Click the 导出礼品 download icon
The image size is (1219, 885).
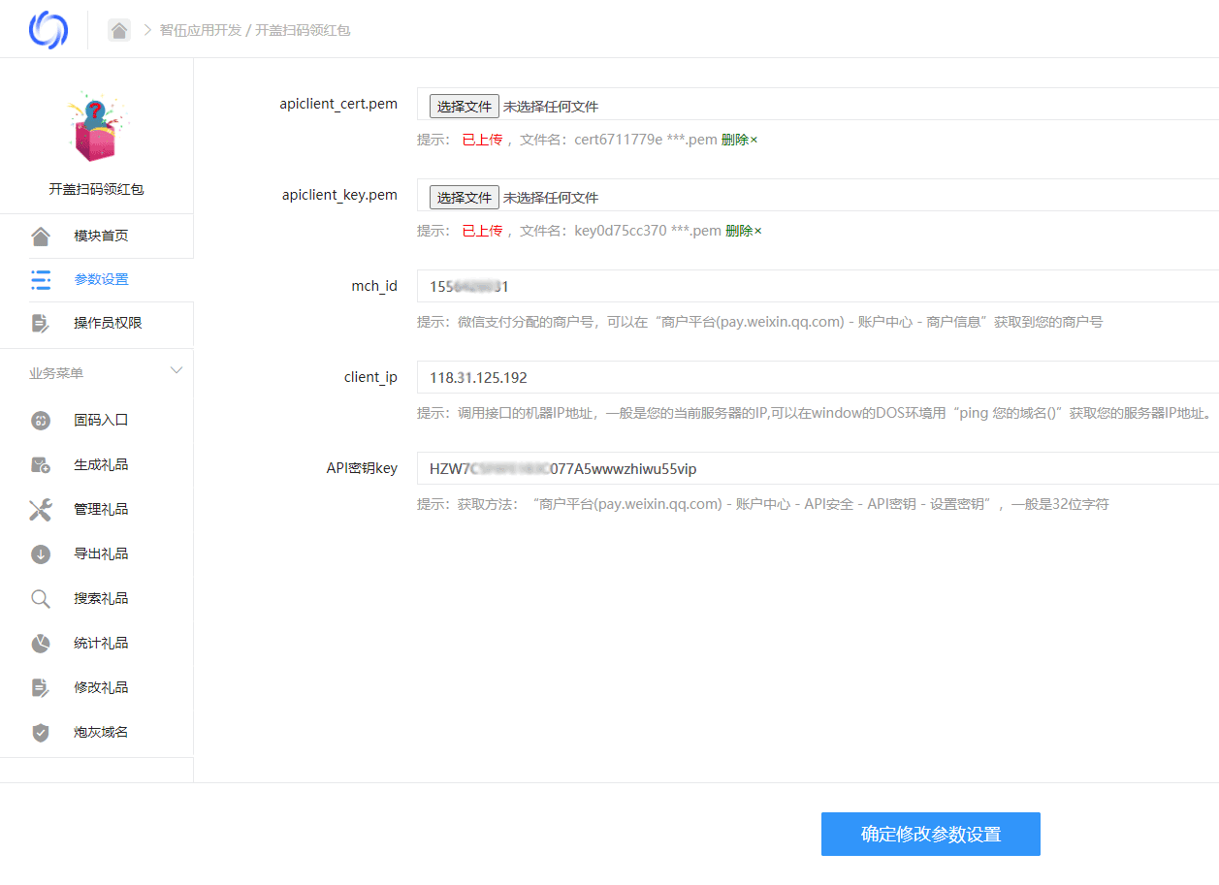coord(40,553)
